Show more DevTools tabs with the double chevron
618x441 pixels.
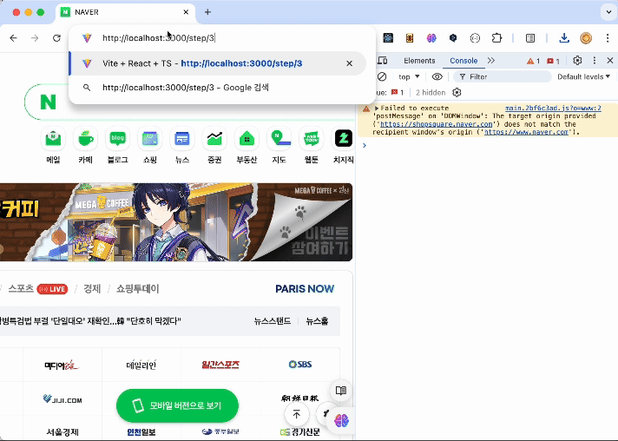click(x=490, y=61)
